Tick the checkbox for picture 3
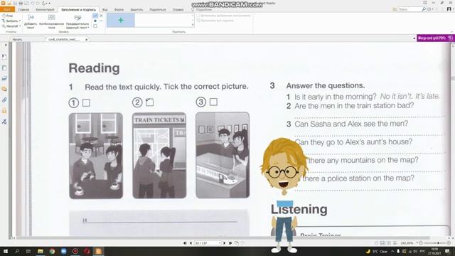 point(213,102)
